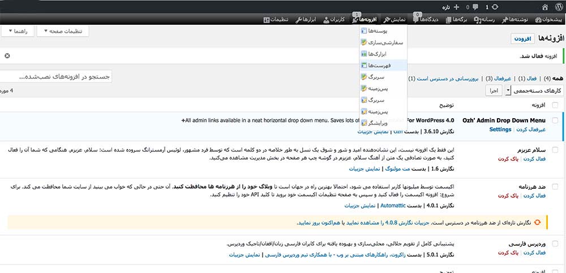The width and height of the screenshot is (566, 273).
Task: Click the افزودن add new button
Action: [x=522, y=38]
